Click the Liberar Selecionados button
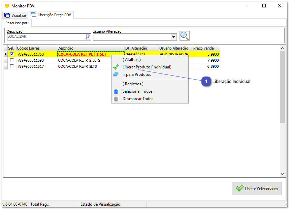Screen dimensions: 290x210 click(x=257, y=188)
